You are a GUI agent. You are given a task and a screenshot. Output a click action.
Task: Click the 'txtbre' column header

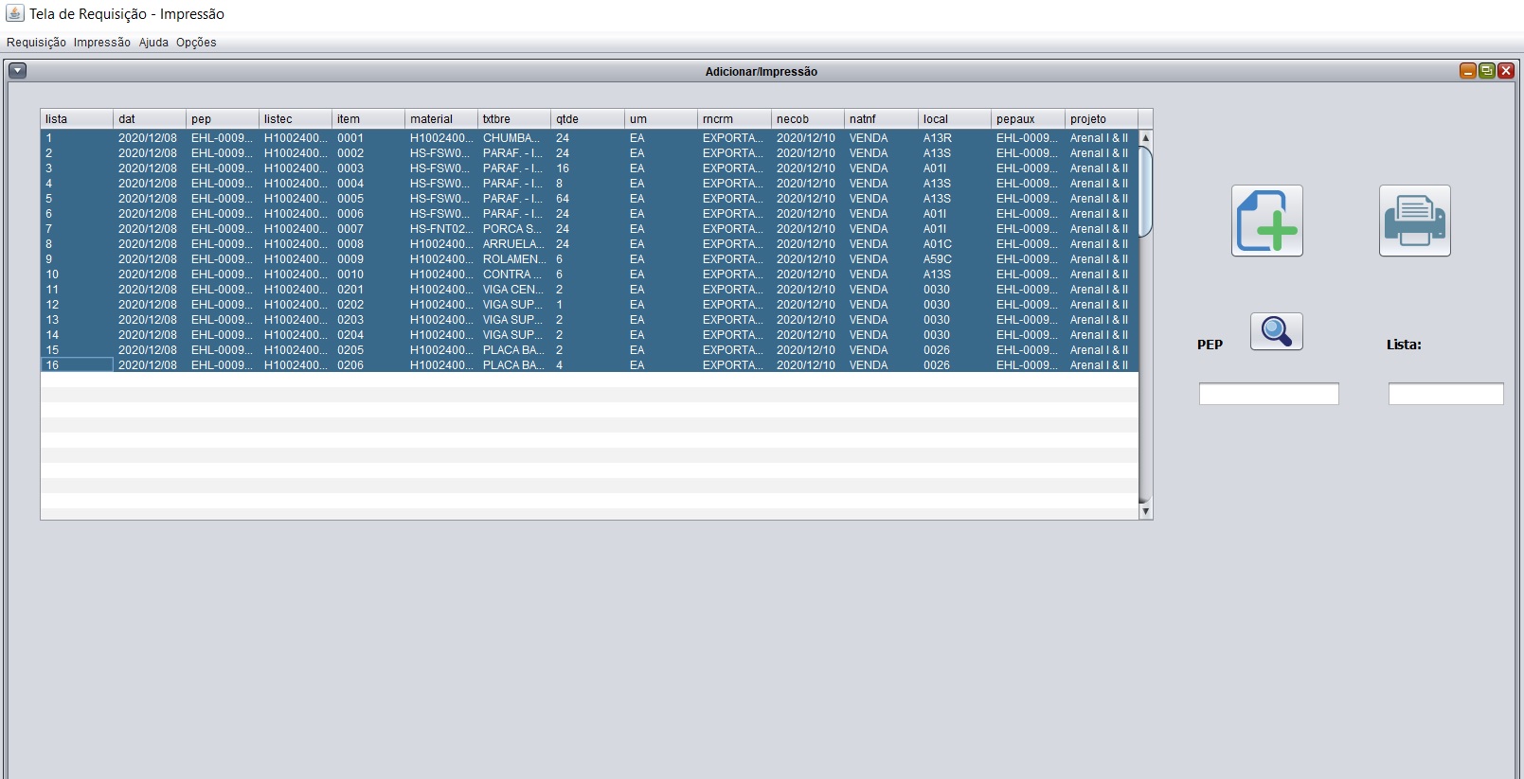(514, 119)
